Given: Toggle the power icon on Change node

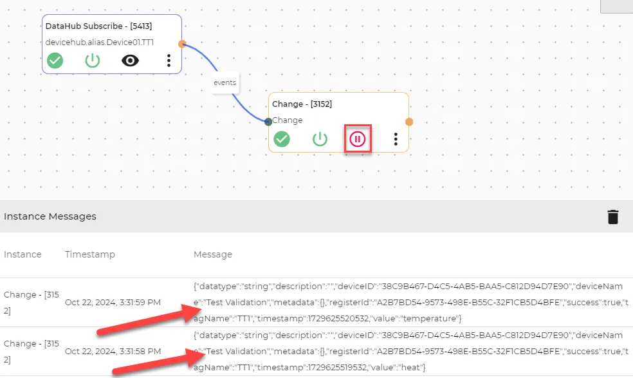Looking at the screenshot, I should click(320, 139).
